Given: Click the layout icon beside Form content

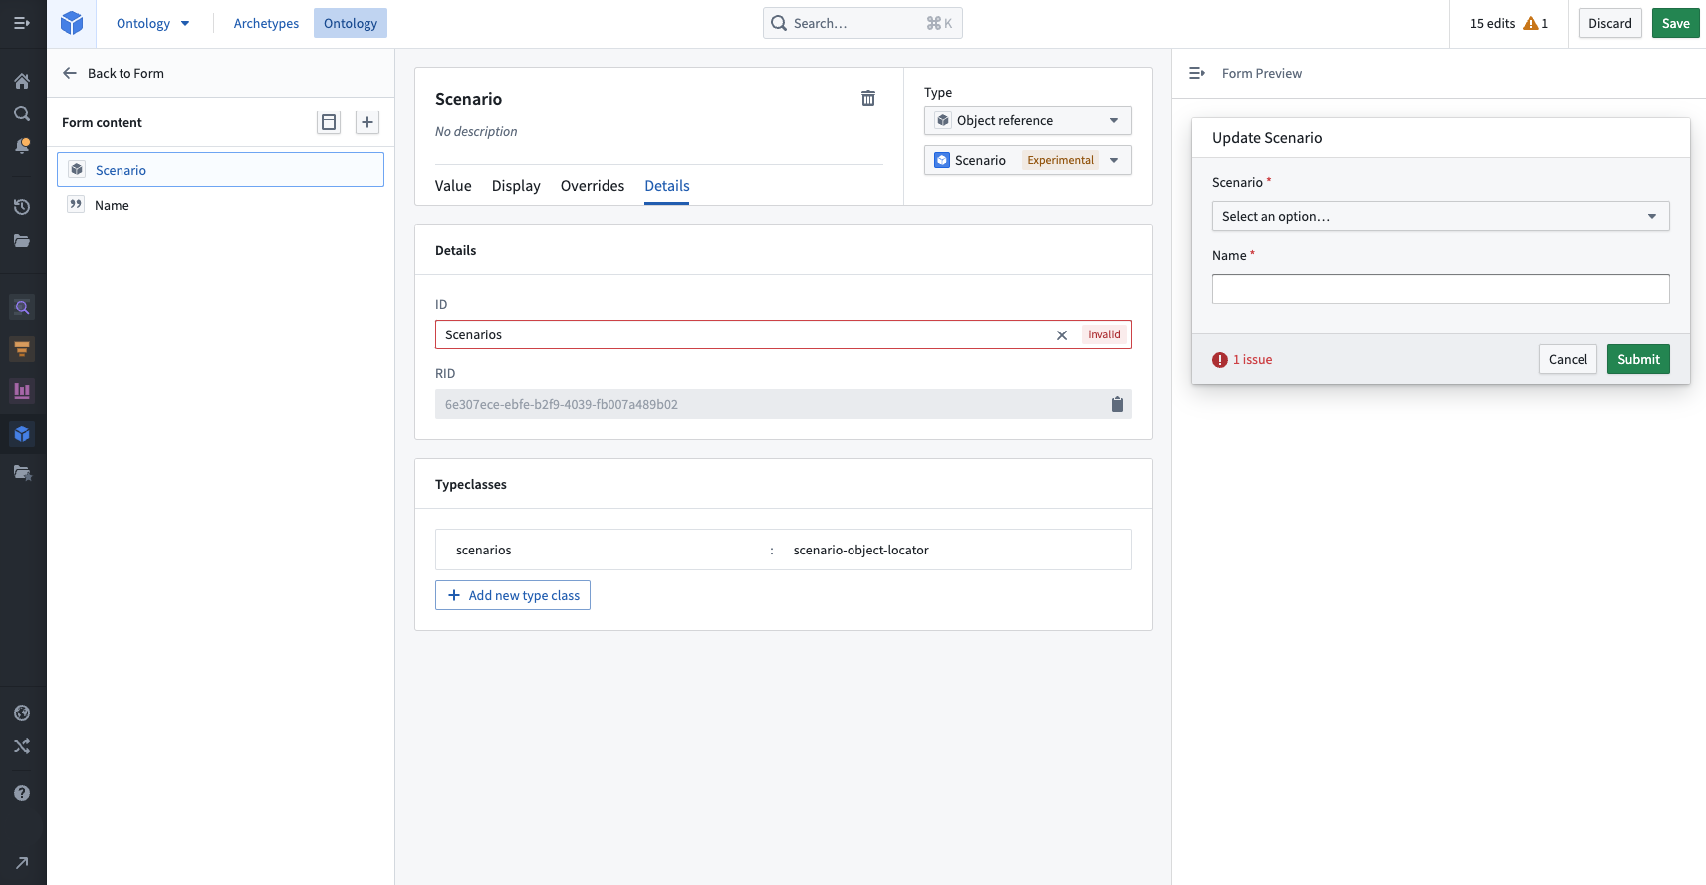Looking at the screenshot, I should tap(329, 122).
